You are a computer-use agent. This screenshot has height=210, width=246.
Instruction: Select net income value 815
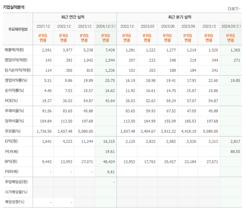point(90,71)
